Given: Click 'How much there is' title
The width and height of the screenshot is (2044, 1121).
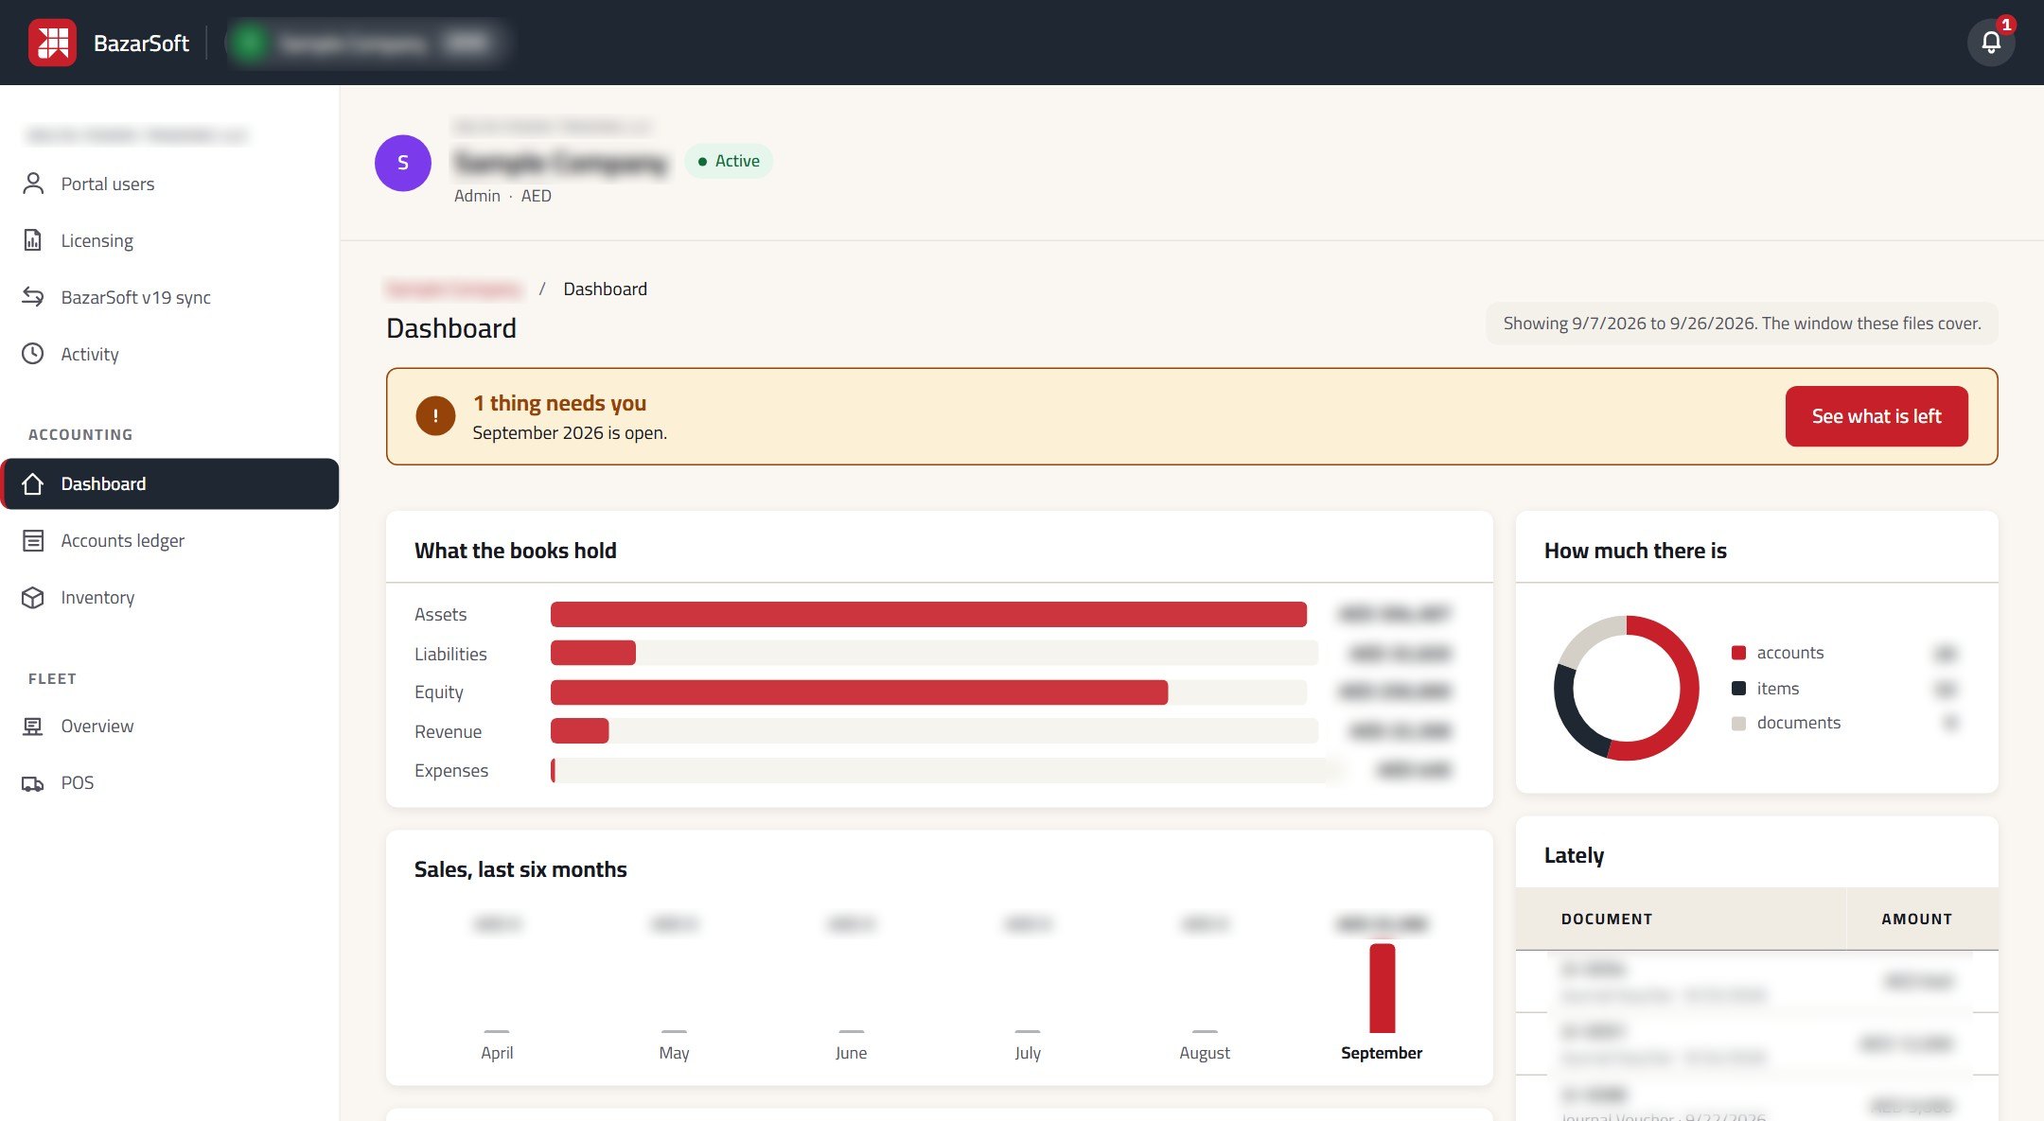Looking at the screenshot, I should [1635, 551].
